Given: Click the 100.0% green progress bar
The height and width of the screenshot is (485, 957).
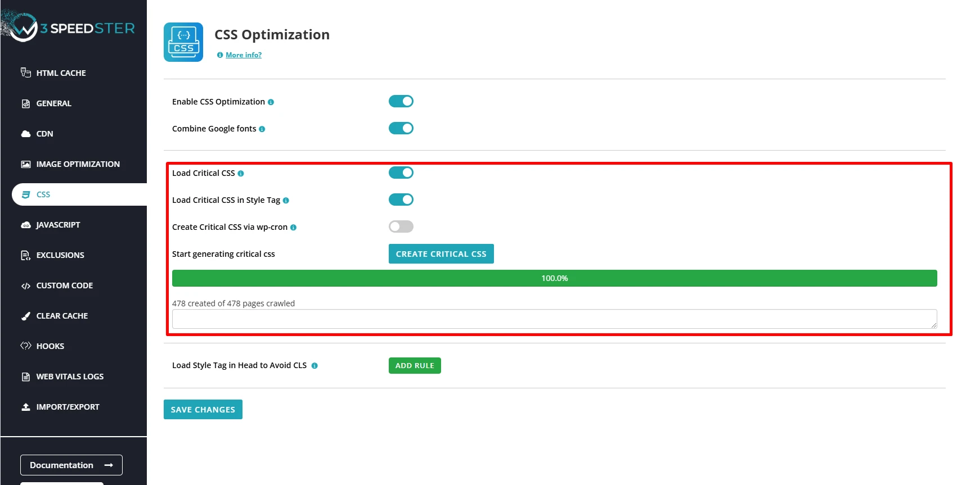Looking at the screenshot, I should pos(554,278).
